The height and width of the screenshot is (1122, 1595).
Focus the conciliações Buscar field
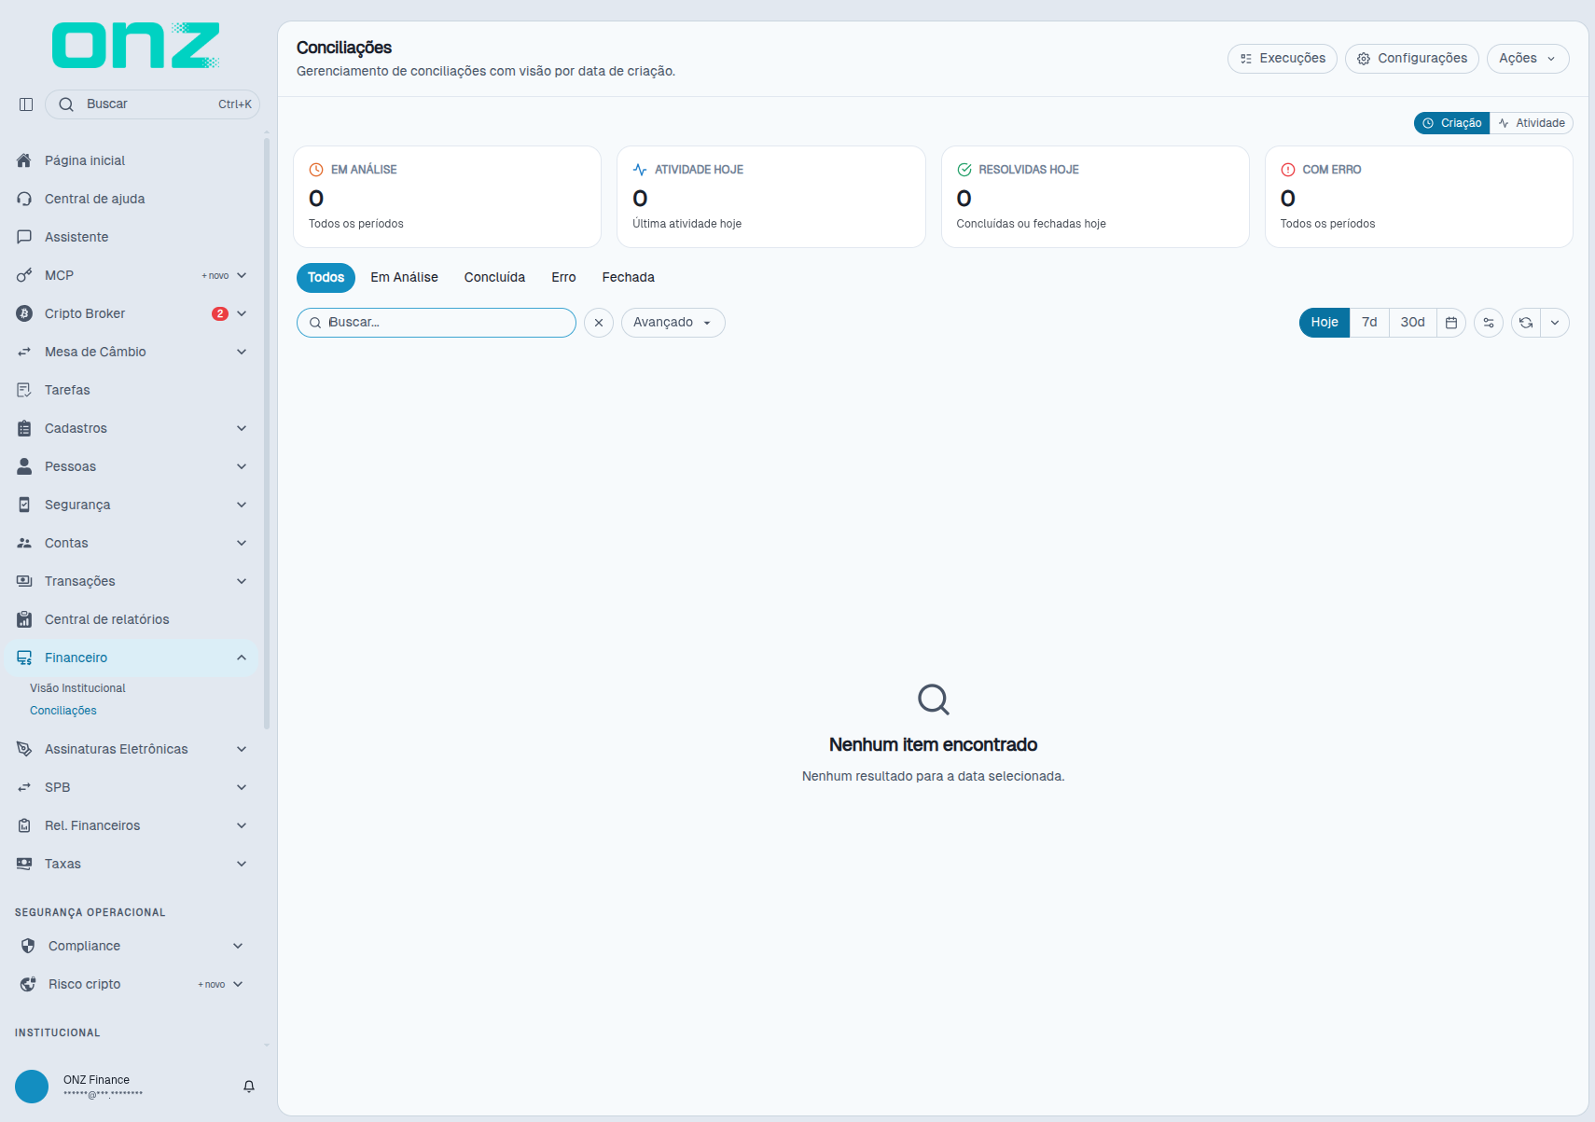coord(437,323)
